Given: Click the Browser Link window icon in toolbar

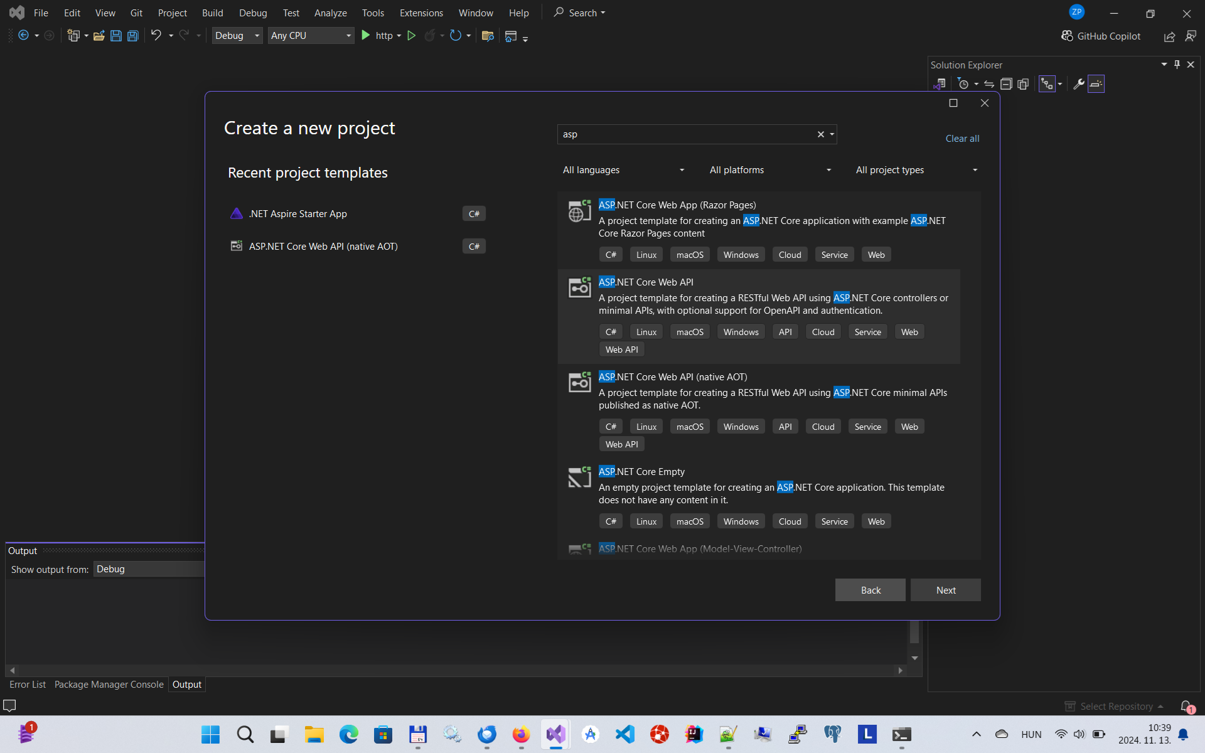Looking at the screenshot, I should 511,36.
